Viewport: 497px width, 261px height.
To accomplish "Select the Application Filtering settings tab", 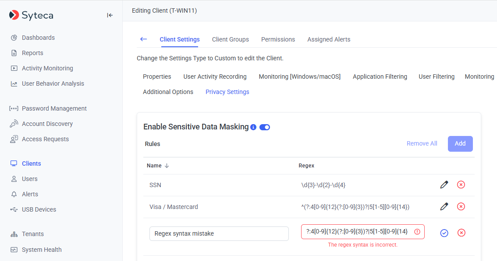I will pos(380,77).
